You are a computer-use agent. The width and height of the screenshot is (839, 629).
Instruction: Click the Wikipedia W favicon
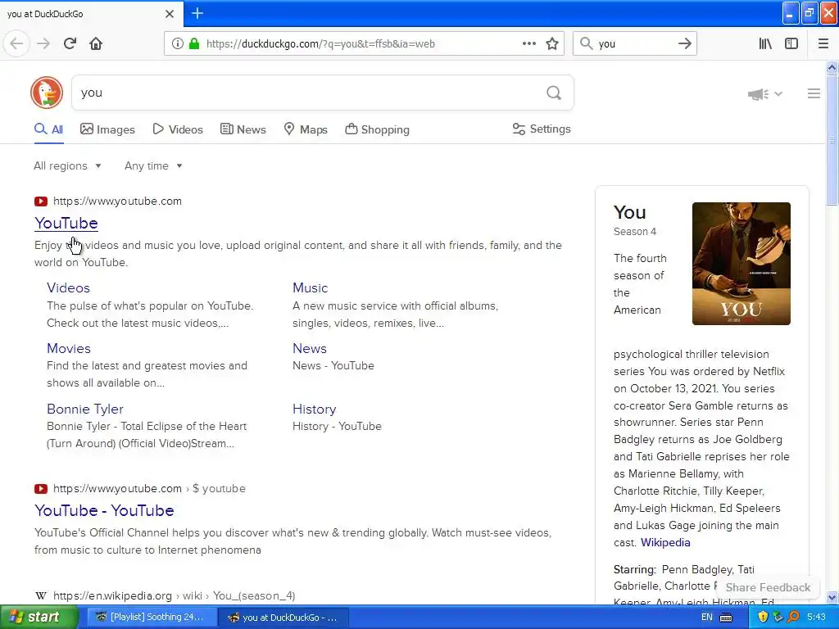point(41,596)
